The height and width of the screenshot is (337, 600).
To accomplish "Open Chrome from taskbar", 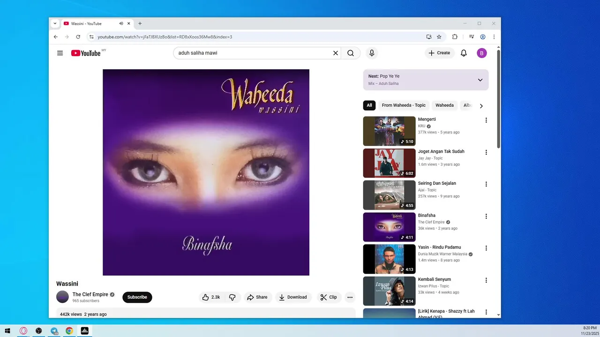I will click(x=69, y=331).
